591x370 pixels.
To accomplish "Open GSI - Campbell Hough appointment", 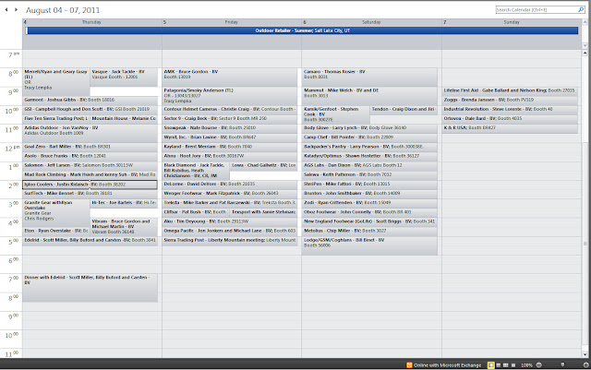I will click(90, 110).
